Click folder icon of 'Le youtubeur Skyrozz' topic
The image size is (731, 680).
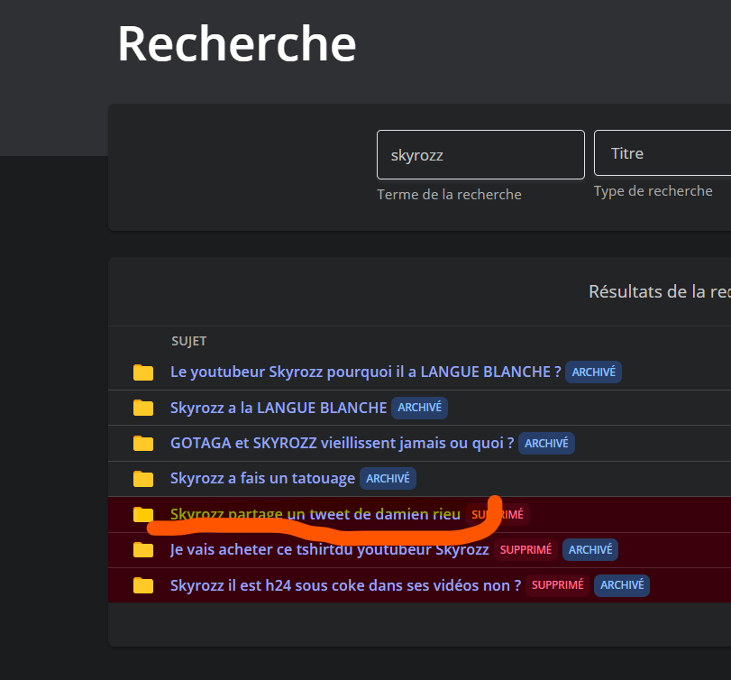click(x=143, y=372)
